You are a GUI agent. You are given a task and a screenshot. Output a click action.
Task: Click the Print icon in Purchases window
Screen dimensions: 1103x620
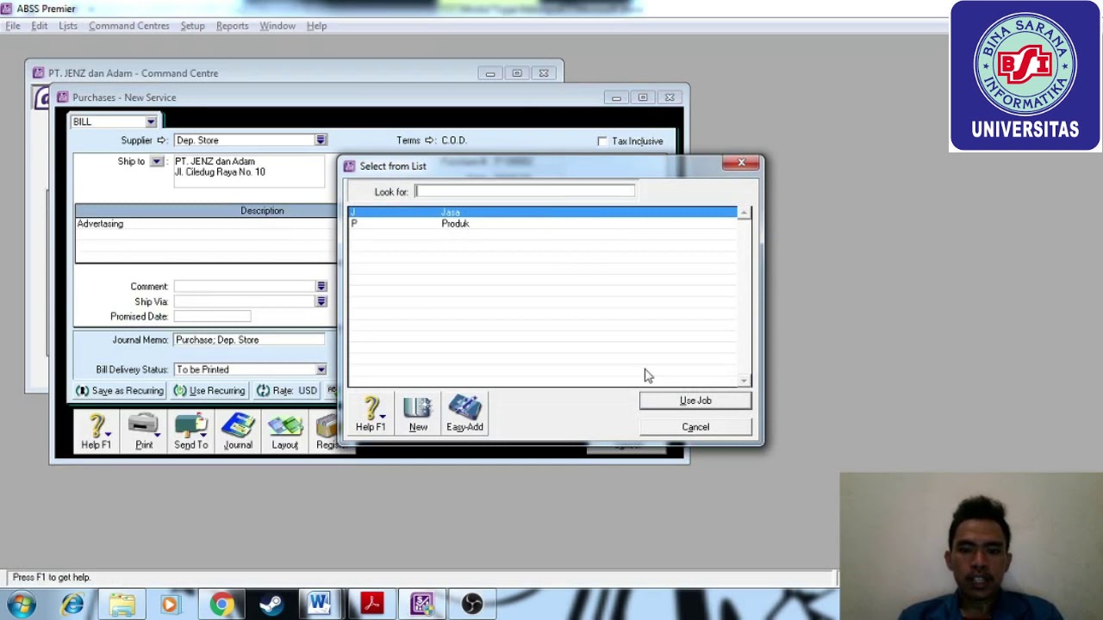pos(144,432)
